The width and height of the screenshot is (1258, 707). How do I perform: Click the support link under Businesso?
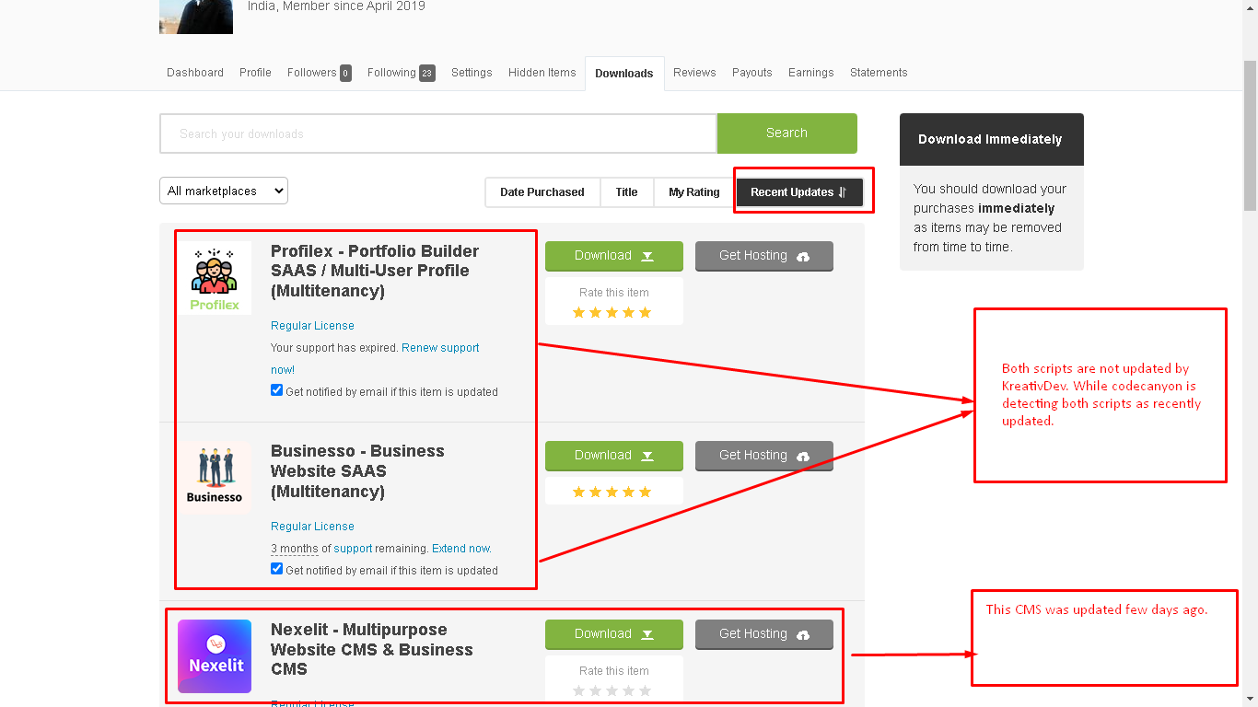pos(353,549)
